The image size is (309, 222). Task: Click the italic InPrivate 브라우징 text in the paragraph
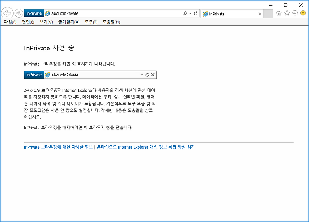41,91
